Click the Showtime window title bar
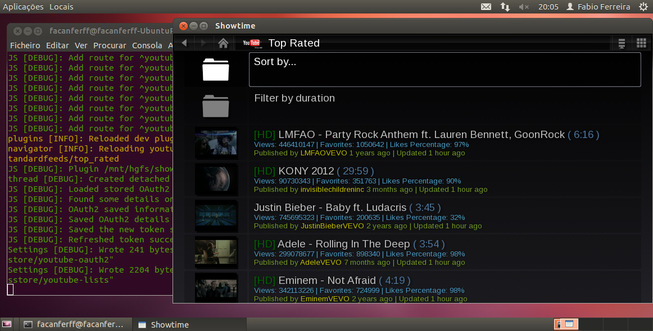 pos(412,26)
